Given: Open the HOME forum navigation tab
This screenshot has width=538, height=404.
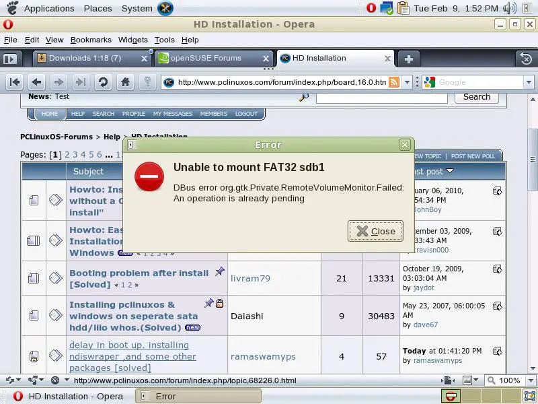Looking at the screenshot, I should click(50, 114).
